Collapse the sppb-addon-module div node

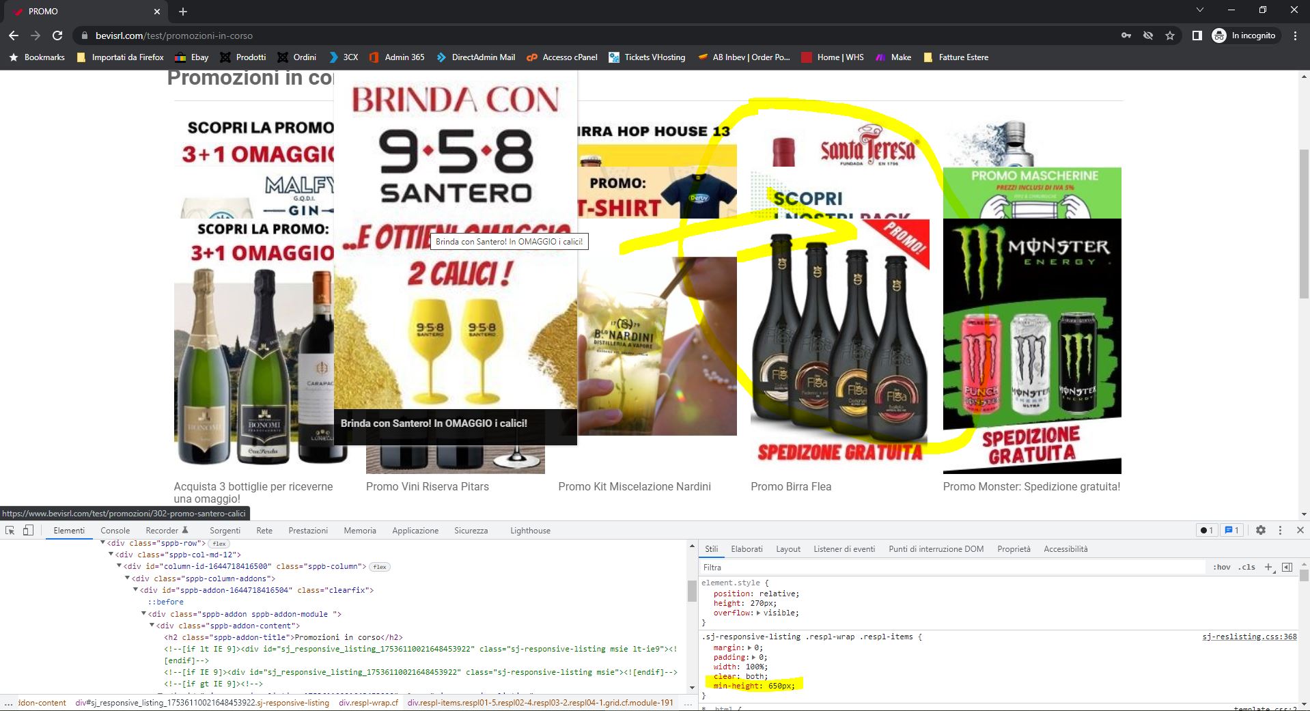143,614
